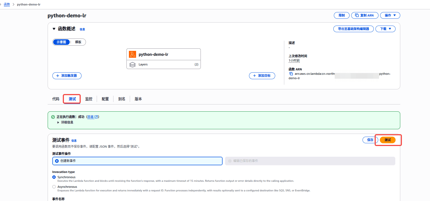Choose Synchronous invocation type

[54, 177]
